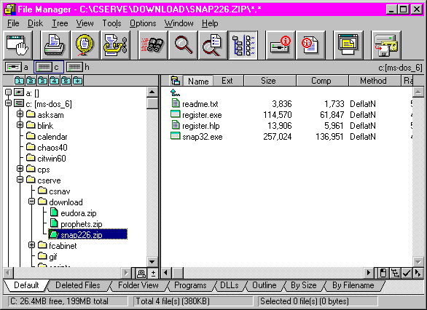Image resolution: width=427 pixels, height=310 pixels.
Task: Switch to drive h button
Action: pyautogui.click(x=78, y=67)
